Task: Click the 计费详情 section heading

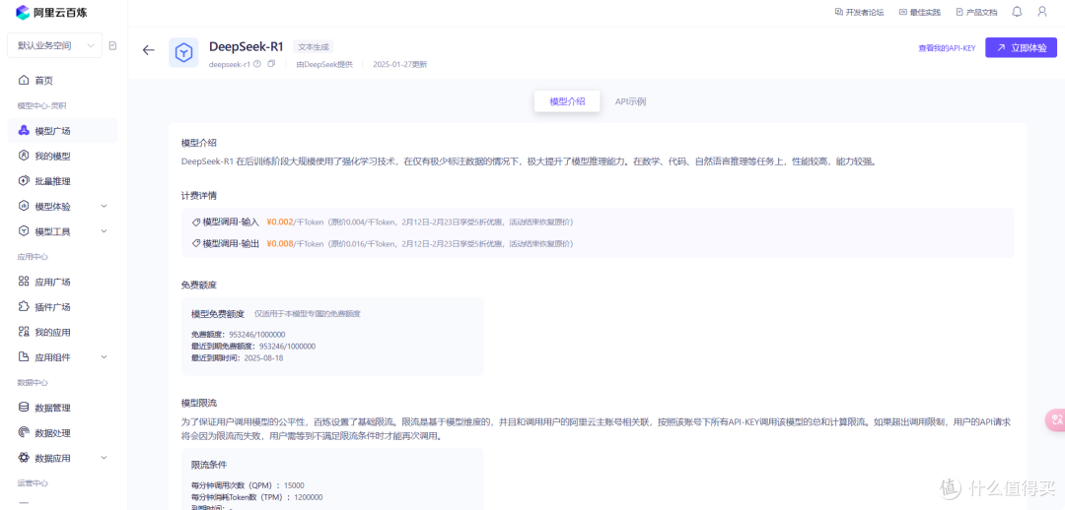Action: 198,195
